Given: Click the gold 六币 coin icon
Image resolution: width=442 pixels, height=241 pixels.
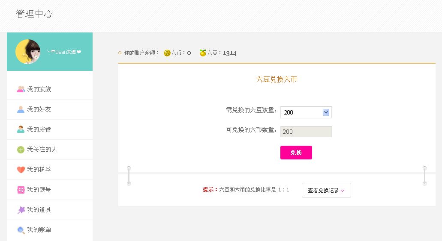Looking at the screenshot, I should tap(167, 53).
